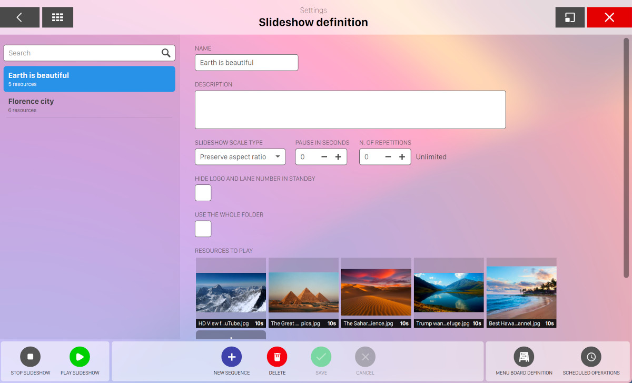Increase pause in seconds with plus
632x383 pixels.
(338, 157)
